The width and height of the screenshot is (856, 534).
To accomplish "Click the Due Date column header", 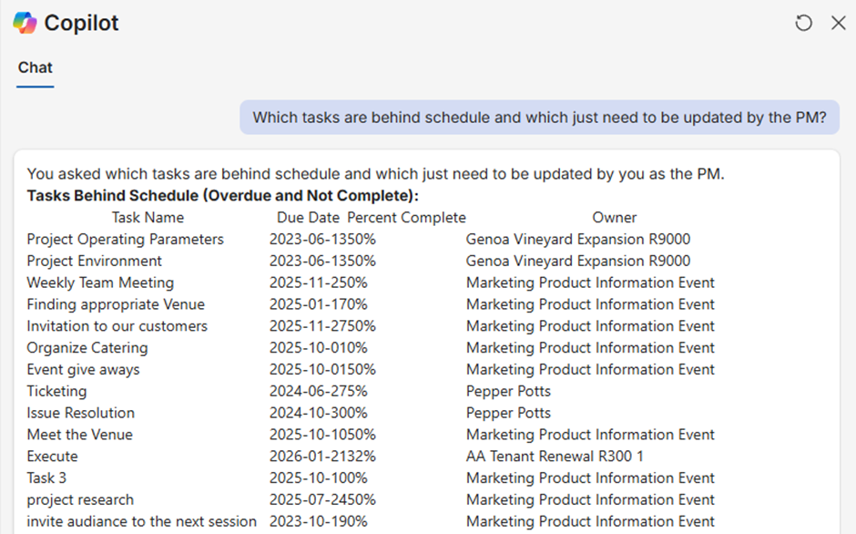I will 308,218.
